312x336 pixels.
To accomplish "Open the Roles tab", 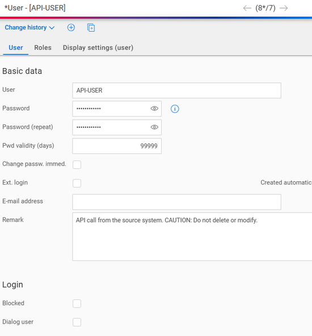I will pos(43,48).
